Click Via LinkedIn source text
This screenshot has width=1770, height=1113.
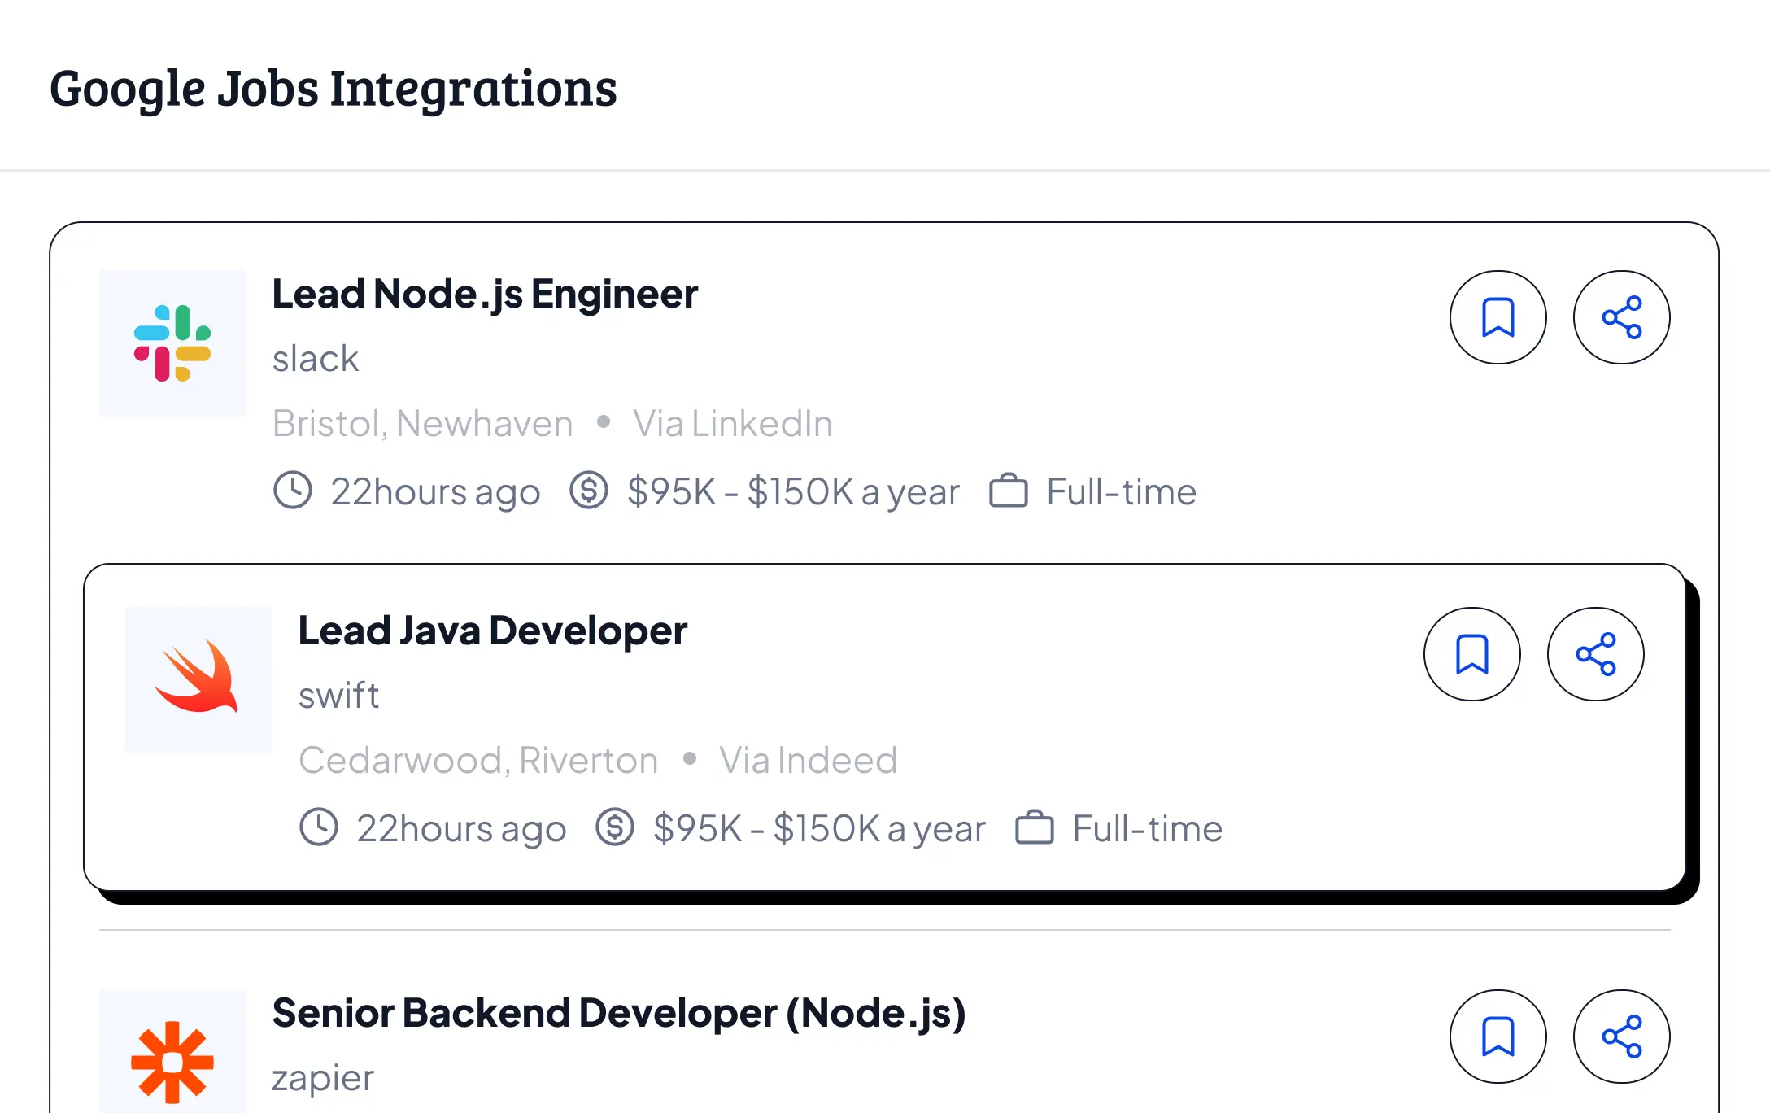pos(732,424)
